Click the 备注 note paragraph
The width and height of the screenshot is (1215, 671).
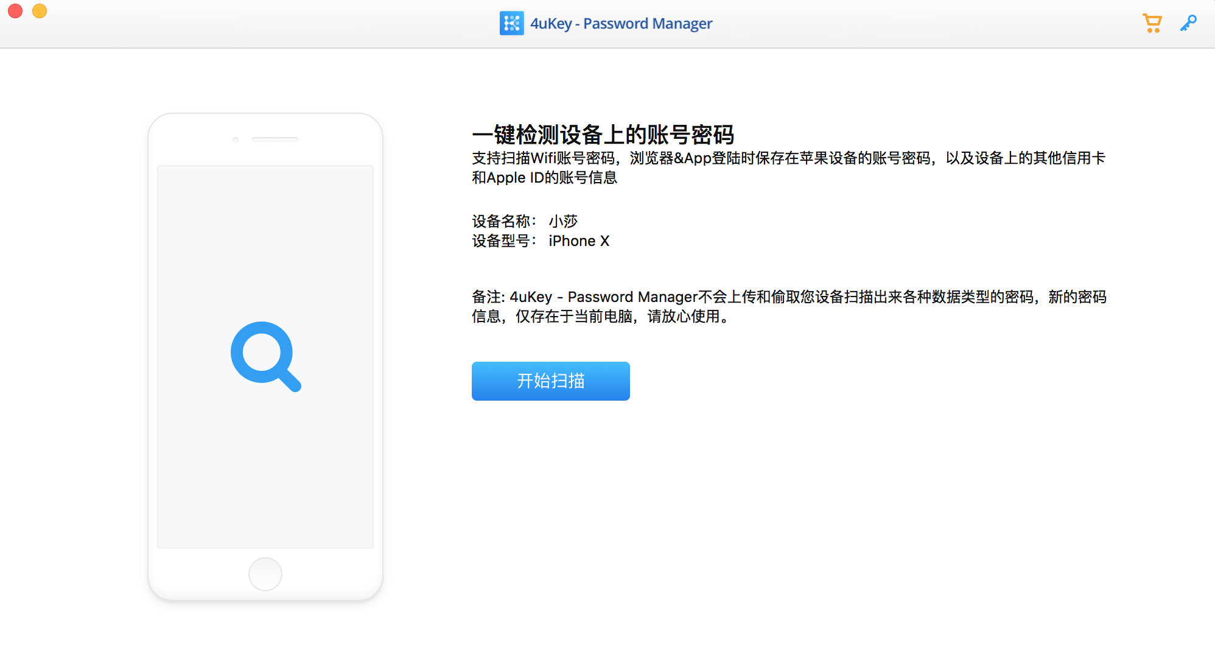(x=788, y=306)
